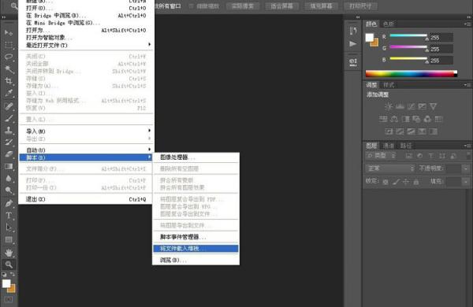Select the Path Selection tool

(9, 227)
